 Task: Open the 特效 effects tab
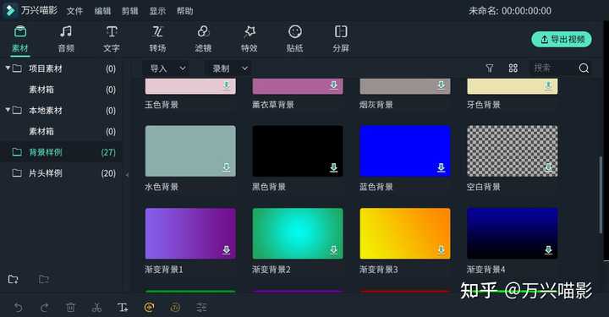pos(249,39)
